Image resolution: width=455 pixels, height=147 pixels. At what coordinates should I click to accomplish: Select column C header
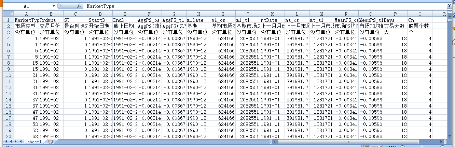point(75,14)
